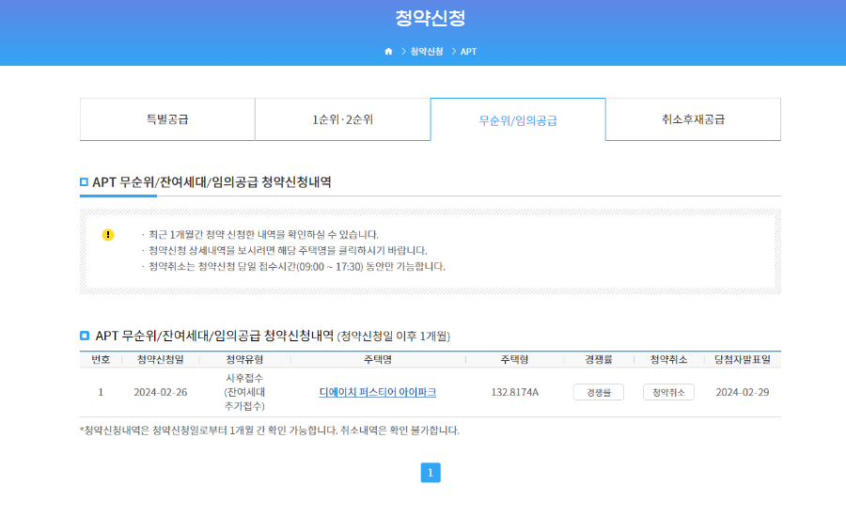Click the 주택명 column header
The height and width of the screenshot is (517, 846).
click(378, 359)
